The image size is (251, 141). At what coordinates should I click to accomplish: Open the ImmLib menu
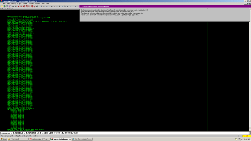coord(24,4)
